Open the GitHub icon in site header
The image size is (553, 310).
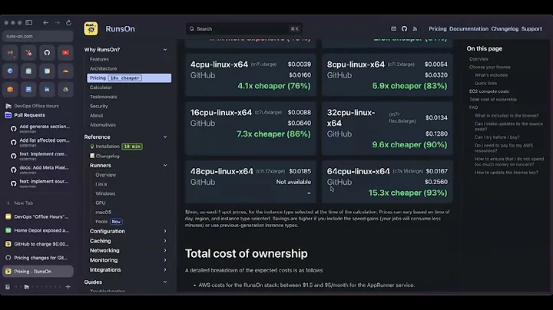pyautogui.click(x=404, y=29)
